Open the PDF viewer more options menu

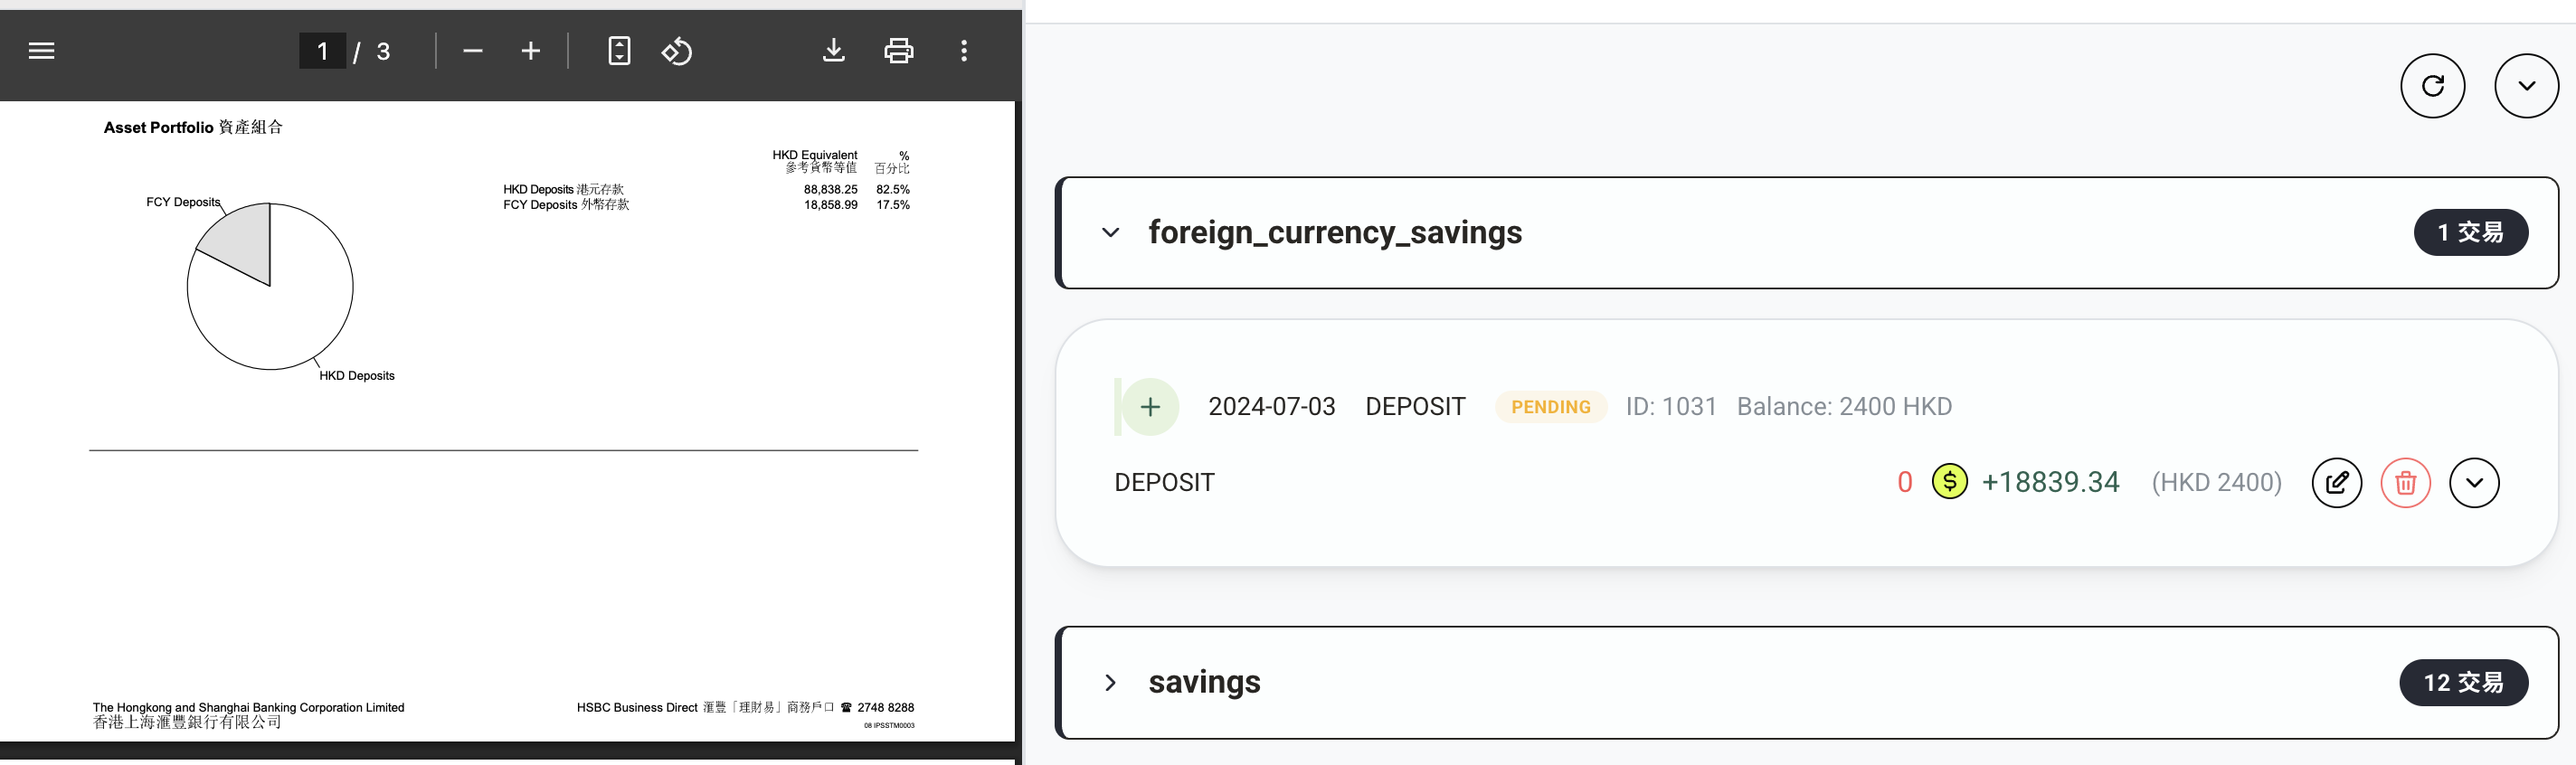point(963,50)
